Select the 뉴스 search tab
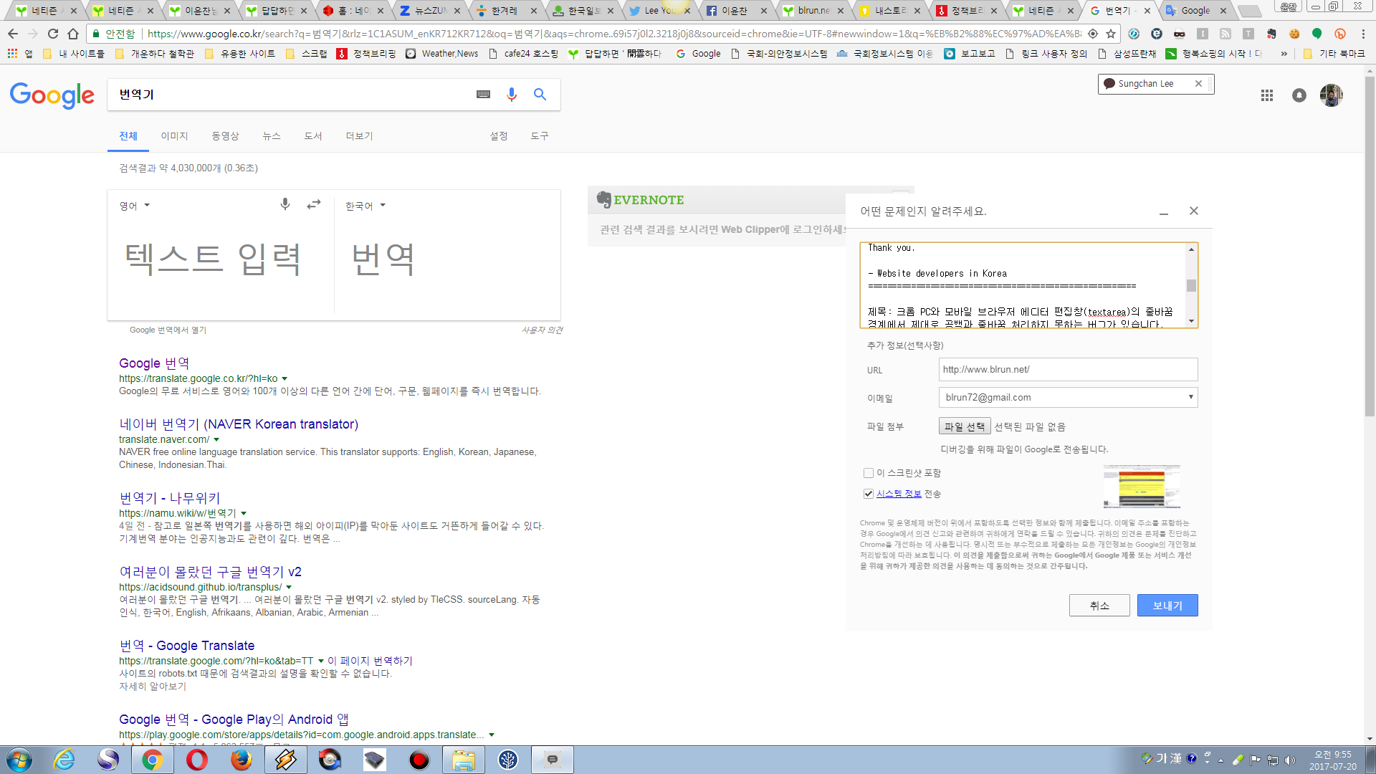1376x774 pixels. pyautogui.click(x=272, y=136)
